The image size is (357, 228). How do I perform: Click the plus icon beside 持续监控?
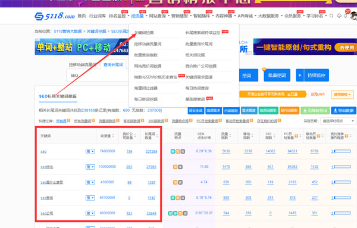[300, 75]
